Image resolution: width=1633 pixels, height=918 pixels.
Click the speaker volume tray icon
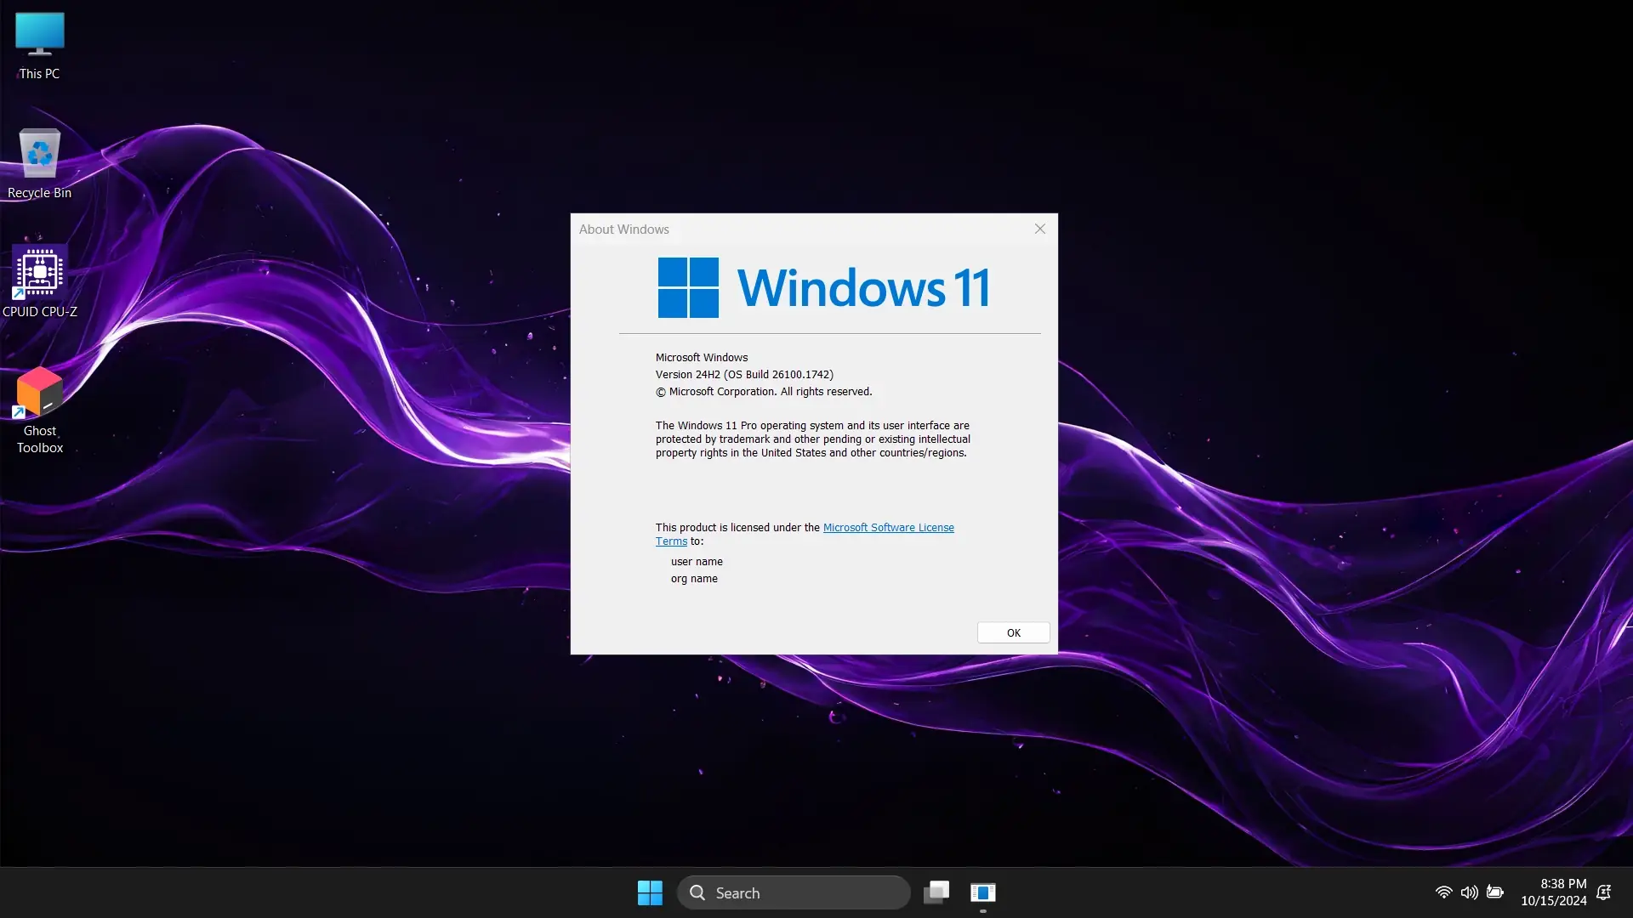pyautogui.click(x=1469, y=892)
